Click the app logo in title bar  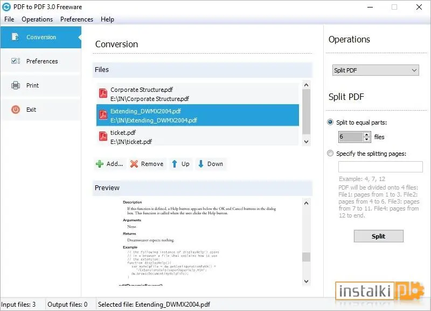click(x=6, y=7)
